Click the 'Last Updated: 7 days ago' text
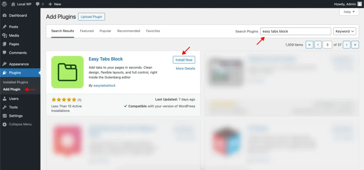Viewport: 364px width, 170px height. tap(175, 99)
